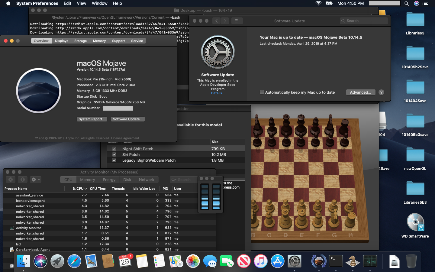Image resolution: width=435 pixels, height=272 pixels.
Task: Launch Siri from the Dock
Action: click(40, 261)
